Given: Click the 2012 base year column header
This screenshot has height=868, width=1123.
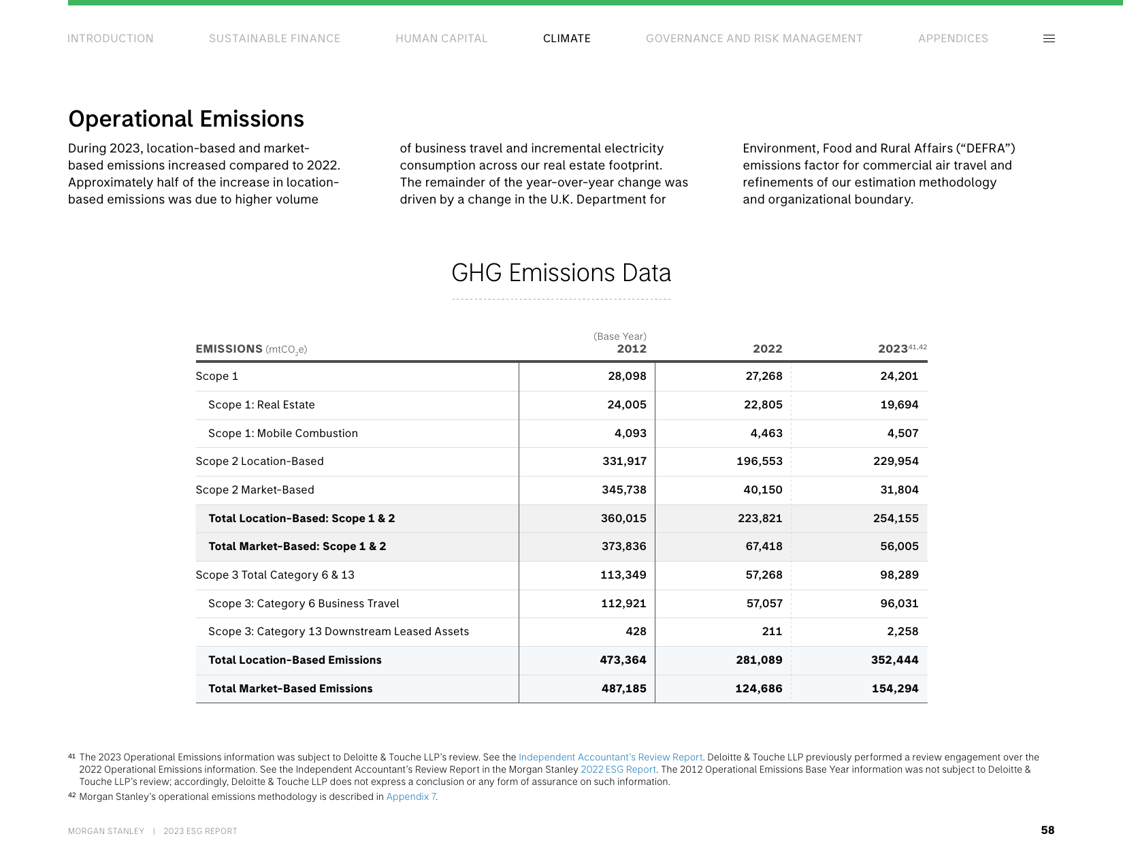Looking at the screenshot, I should (632, 349).
